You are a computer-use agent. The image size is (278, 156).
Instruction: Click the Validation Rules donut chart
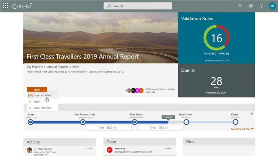[x=216, y=38]
